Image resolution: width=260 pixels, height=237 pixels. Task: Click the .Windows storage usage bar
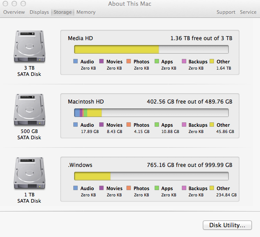point(151,176)
